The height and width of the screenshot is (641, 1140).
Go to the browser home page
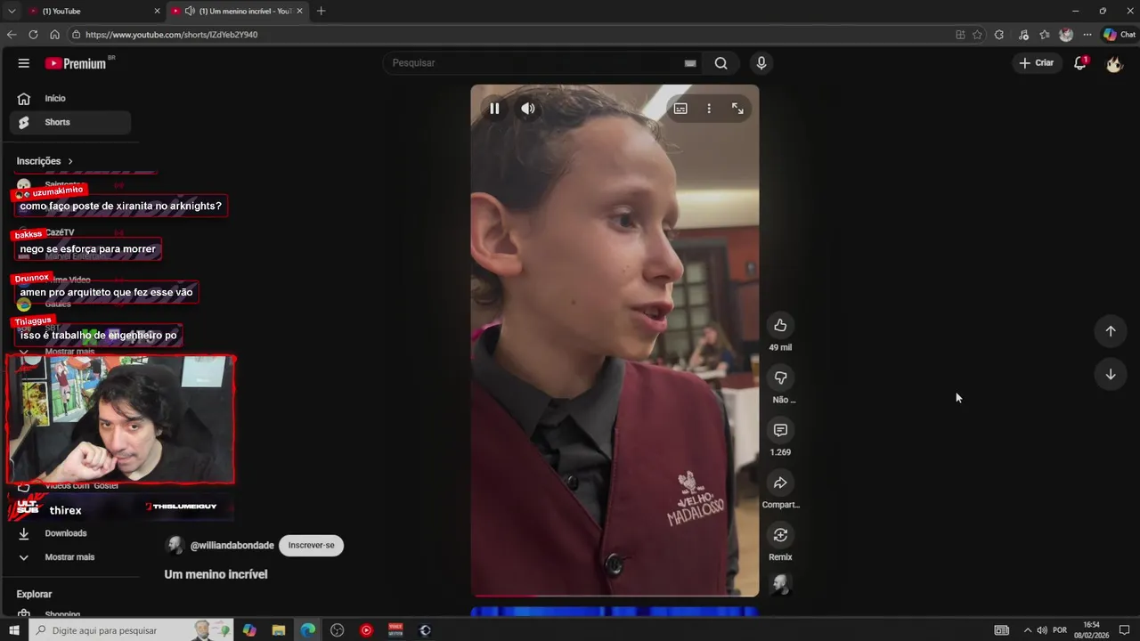(x=54, y=35)
